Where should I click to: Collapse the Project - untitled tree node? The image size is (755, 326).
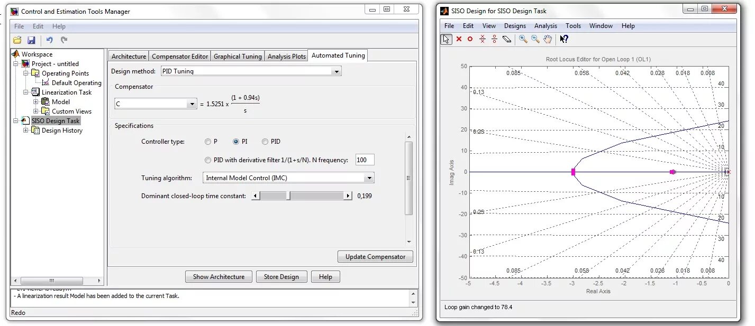(x=16, y=63)
